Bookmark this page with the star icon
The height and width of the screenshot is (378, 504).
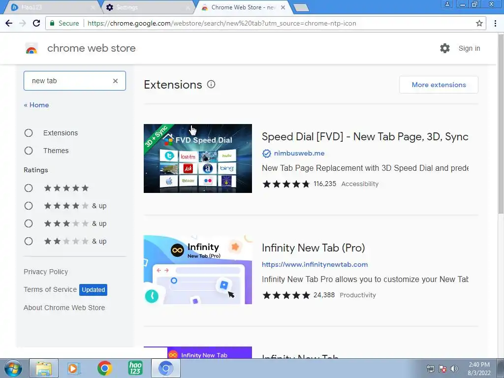(479, 23)
